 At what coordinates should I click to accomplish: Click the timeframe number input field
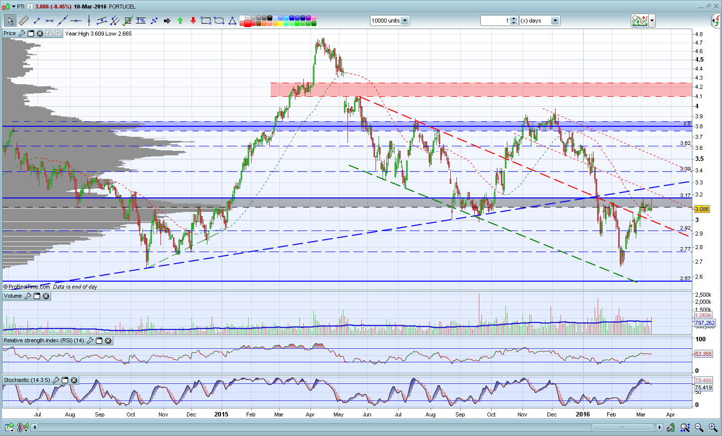495,21
